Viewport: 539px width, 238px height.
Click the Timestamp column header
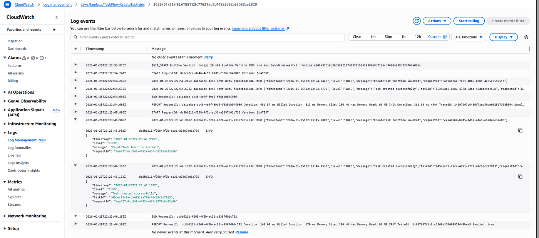click(x=95, y=49)
